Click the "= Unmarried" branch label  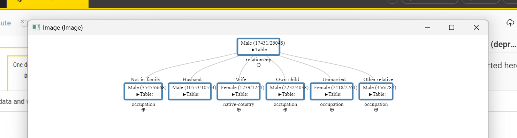[332, 79]
